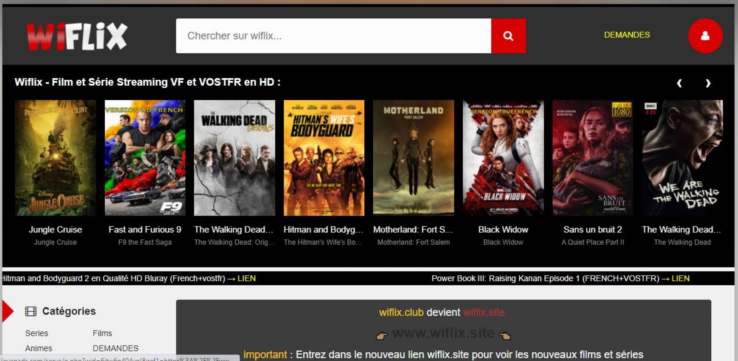Click A Quiet Place Part II subtitle

(x=593, y=243)
